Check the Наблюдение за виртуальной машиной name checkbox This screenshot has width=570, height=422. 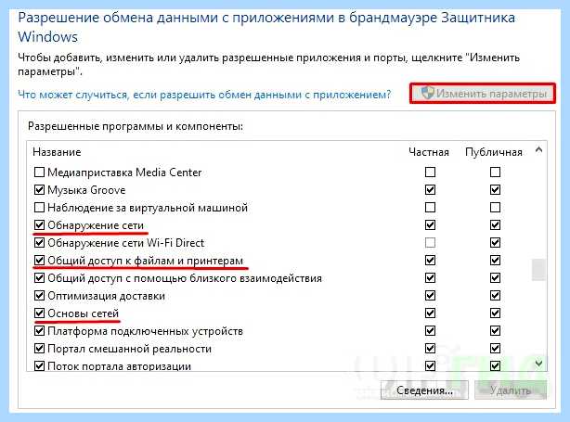[x=39, y=208]
